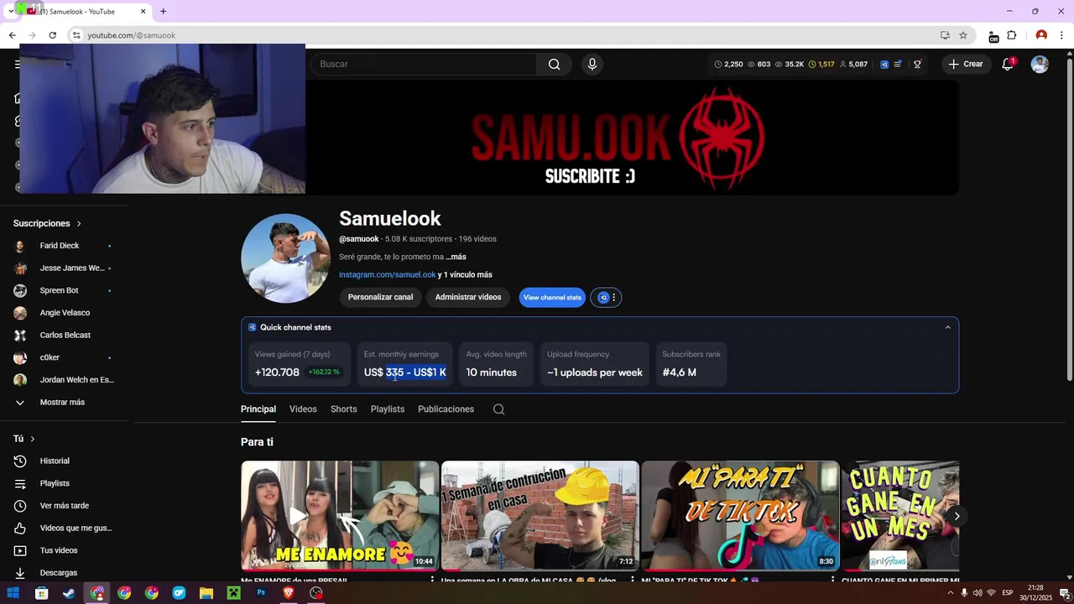Open construction week video thumbnail
The height and width of the screenshot is (604, 1074).
click(x=540, y=516)
